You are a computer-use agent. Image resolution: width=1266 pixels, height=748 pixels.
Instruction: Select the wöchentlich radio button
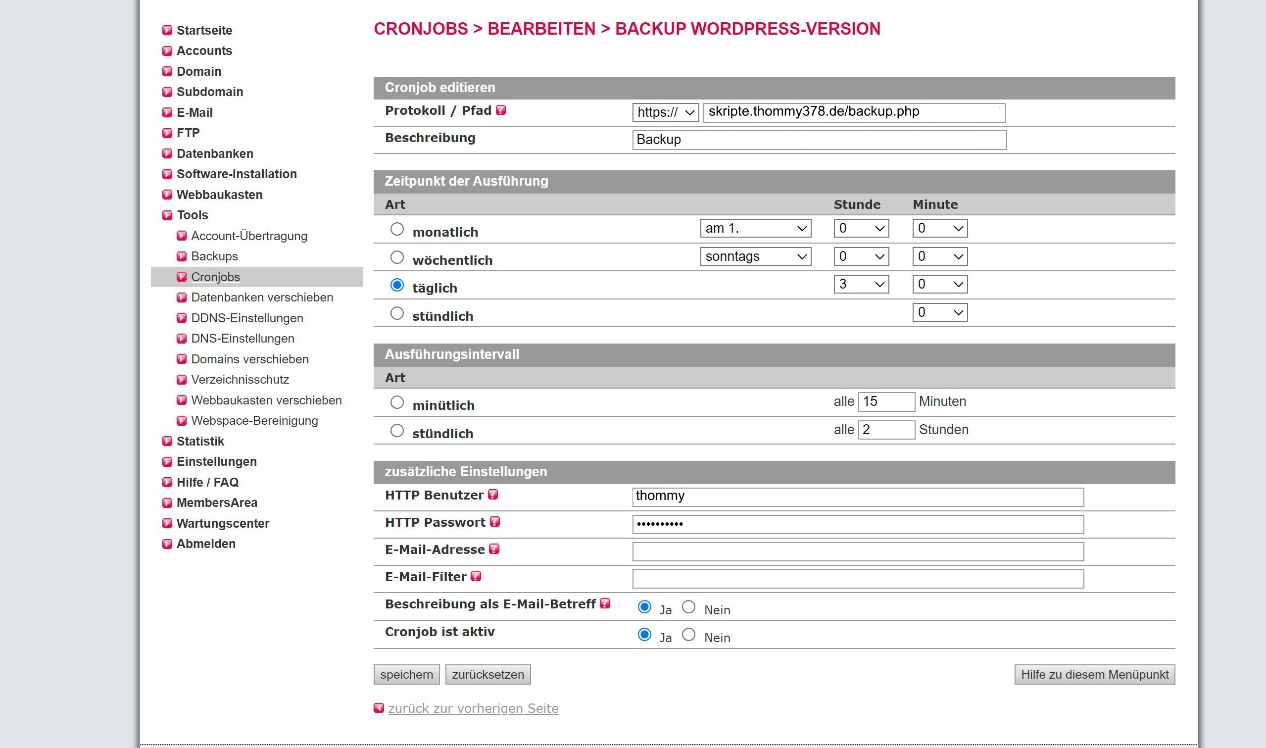pos(397,257)
